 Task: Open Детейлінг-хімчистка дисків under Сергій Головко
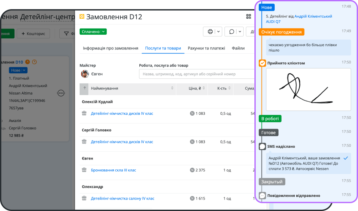pyautogui.click(x=122, y=142)
